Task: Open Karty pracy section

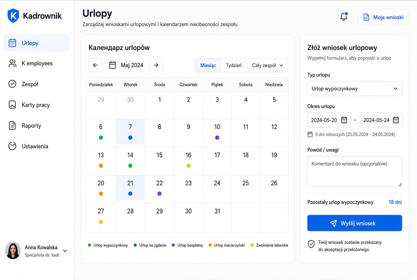Action: click(x=36, y=105)
